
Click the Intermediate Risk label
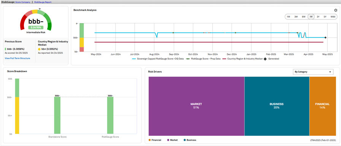click(x=36, y=32)
